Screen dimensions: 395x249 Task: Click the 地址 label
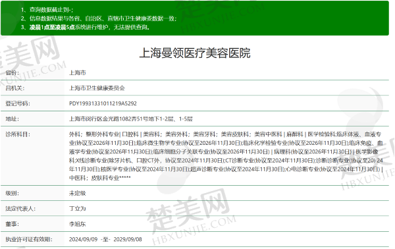tap(12, 119)
